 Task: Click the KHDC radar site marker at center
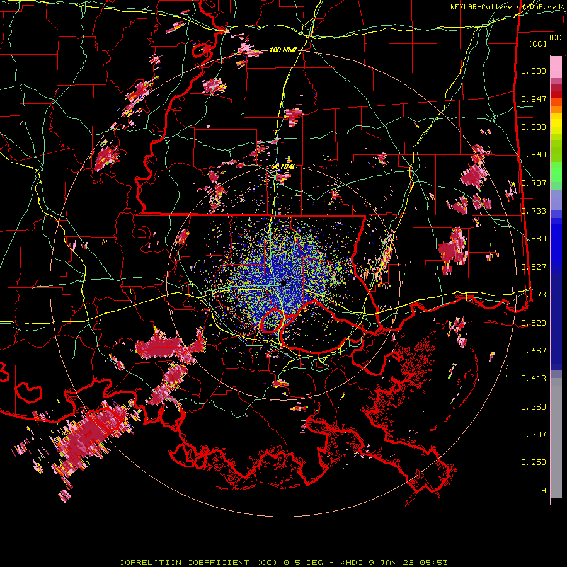[284, 282]
